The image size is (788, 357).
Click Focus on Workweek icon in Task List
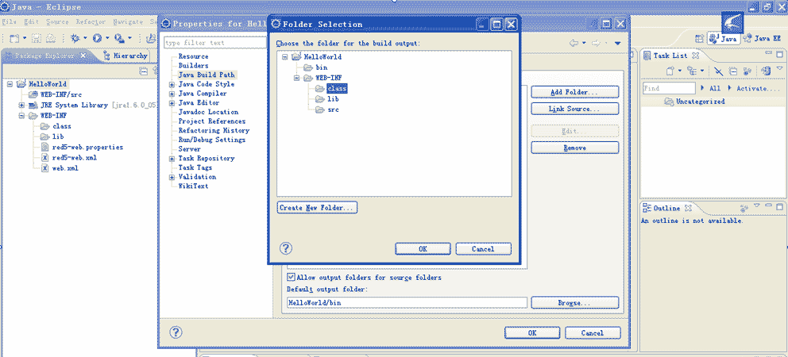click(747, 71)
